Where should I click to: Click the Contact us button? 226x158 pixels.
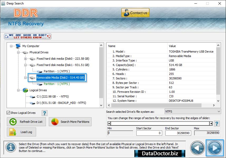click(x=135, y=13)
